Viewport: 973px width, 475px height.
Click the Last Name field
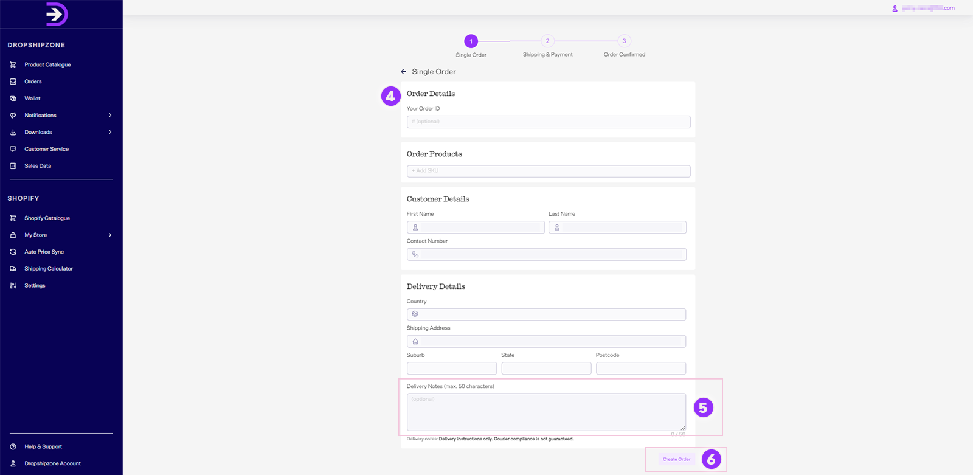[617, 227]
